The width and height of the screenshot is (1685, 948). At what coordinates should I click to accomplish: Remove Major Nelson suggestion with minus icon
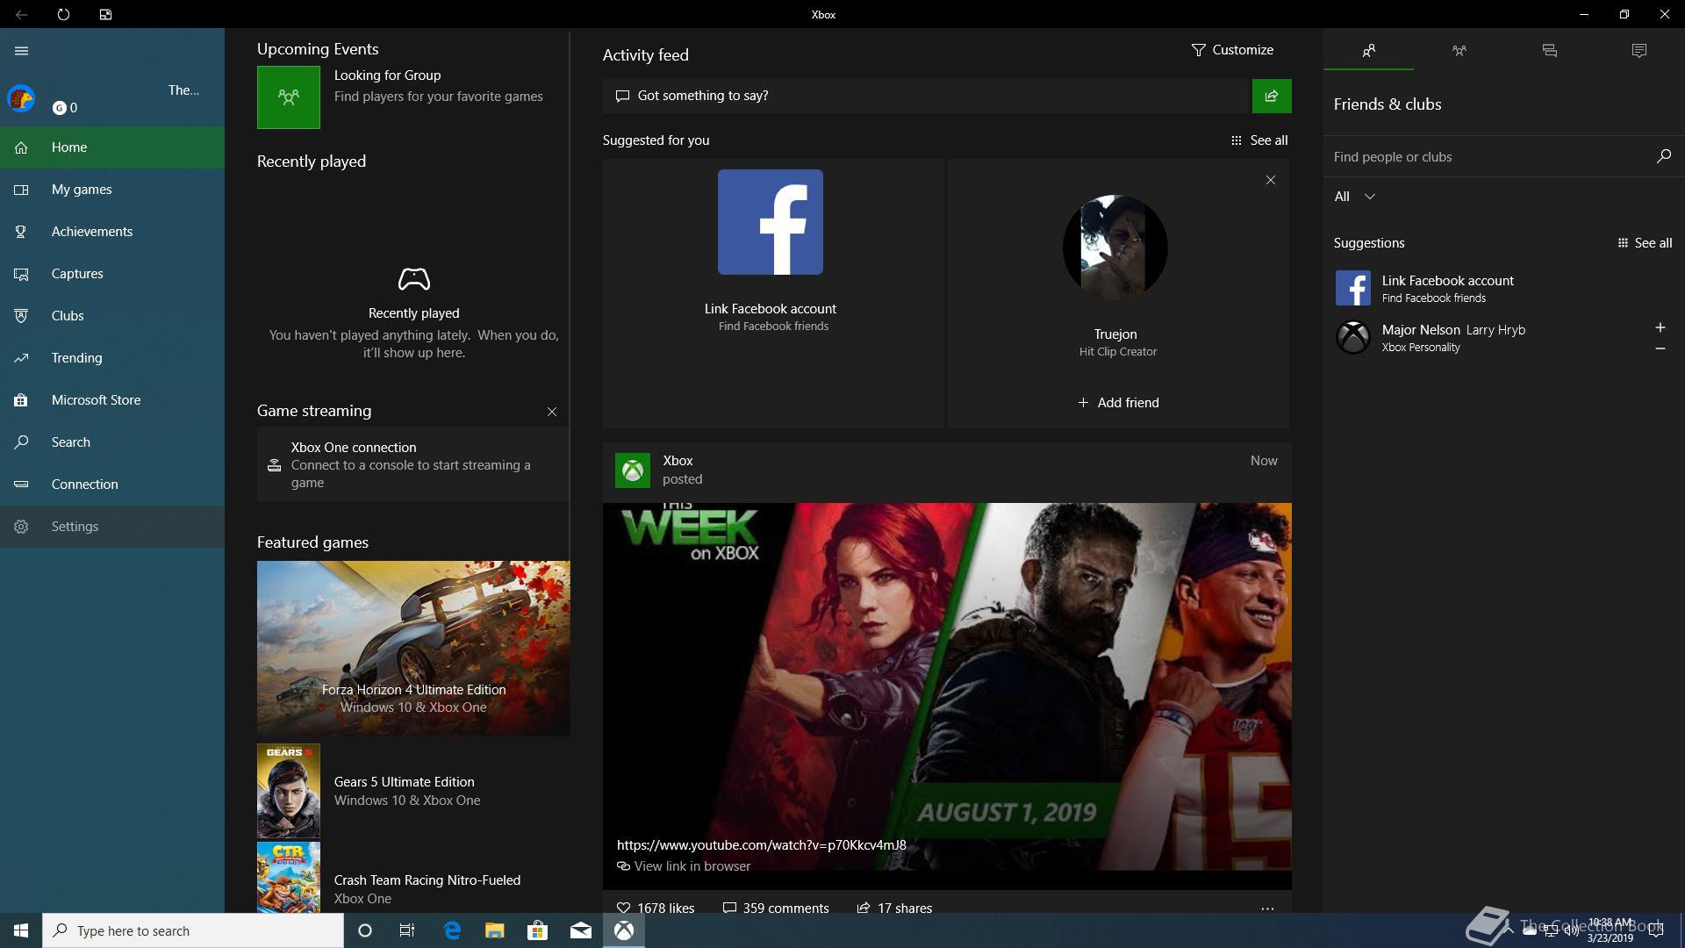pyautogui.click(x=1660, y=348)
